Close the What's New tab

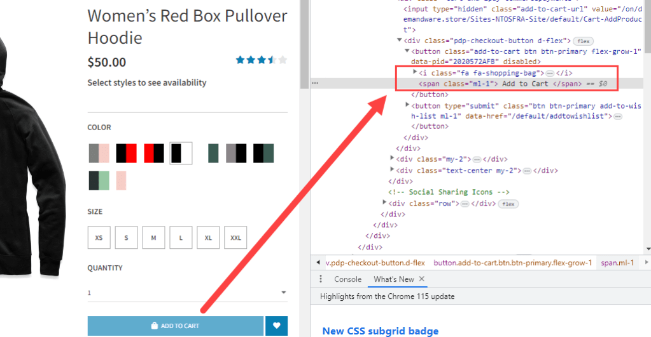tap(422, 279)
